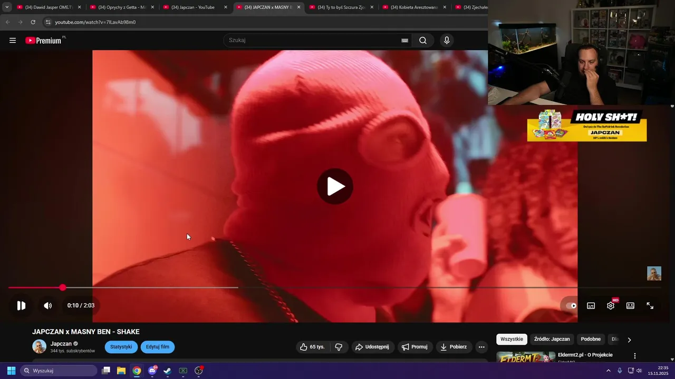Close the Dawid Jasper OME.TV tab

[x=80, y=7]
